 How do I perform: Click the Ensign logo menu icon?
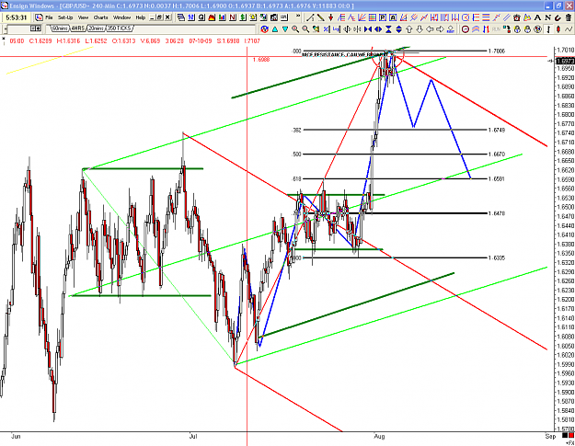(x=39, y=17)
